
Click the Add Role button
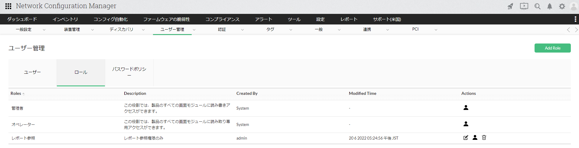tap(552, 48)
